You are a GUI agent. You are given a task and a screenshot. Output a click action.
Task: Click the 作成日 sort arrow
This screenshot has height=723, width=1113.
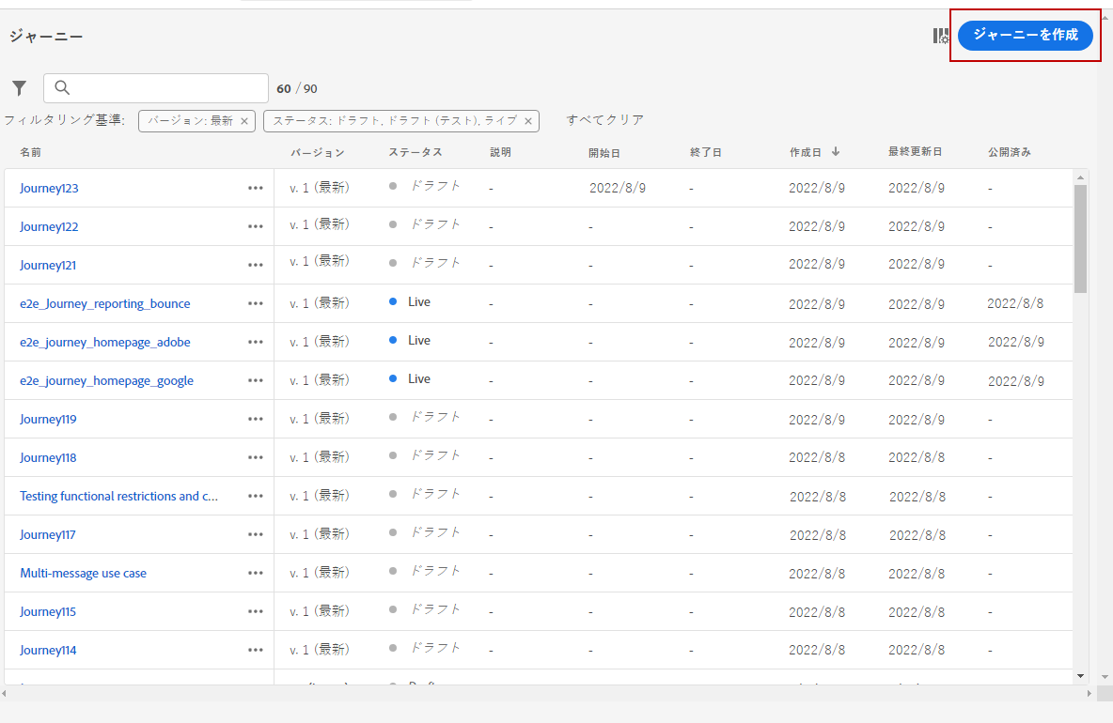click(x=836, y=152)
